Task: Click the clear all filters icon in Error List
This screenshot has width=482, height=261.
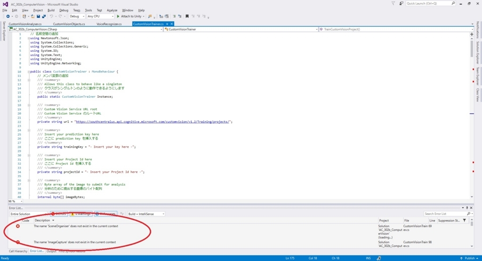Action: (x=122, y=214)
